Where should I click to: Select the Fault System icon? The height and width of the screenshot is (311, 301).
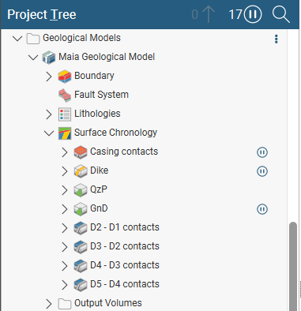pos(65,95)
